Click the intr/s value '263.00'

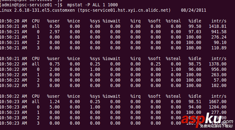coord(219,75)
